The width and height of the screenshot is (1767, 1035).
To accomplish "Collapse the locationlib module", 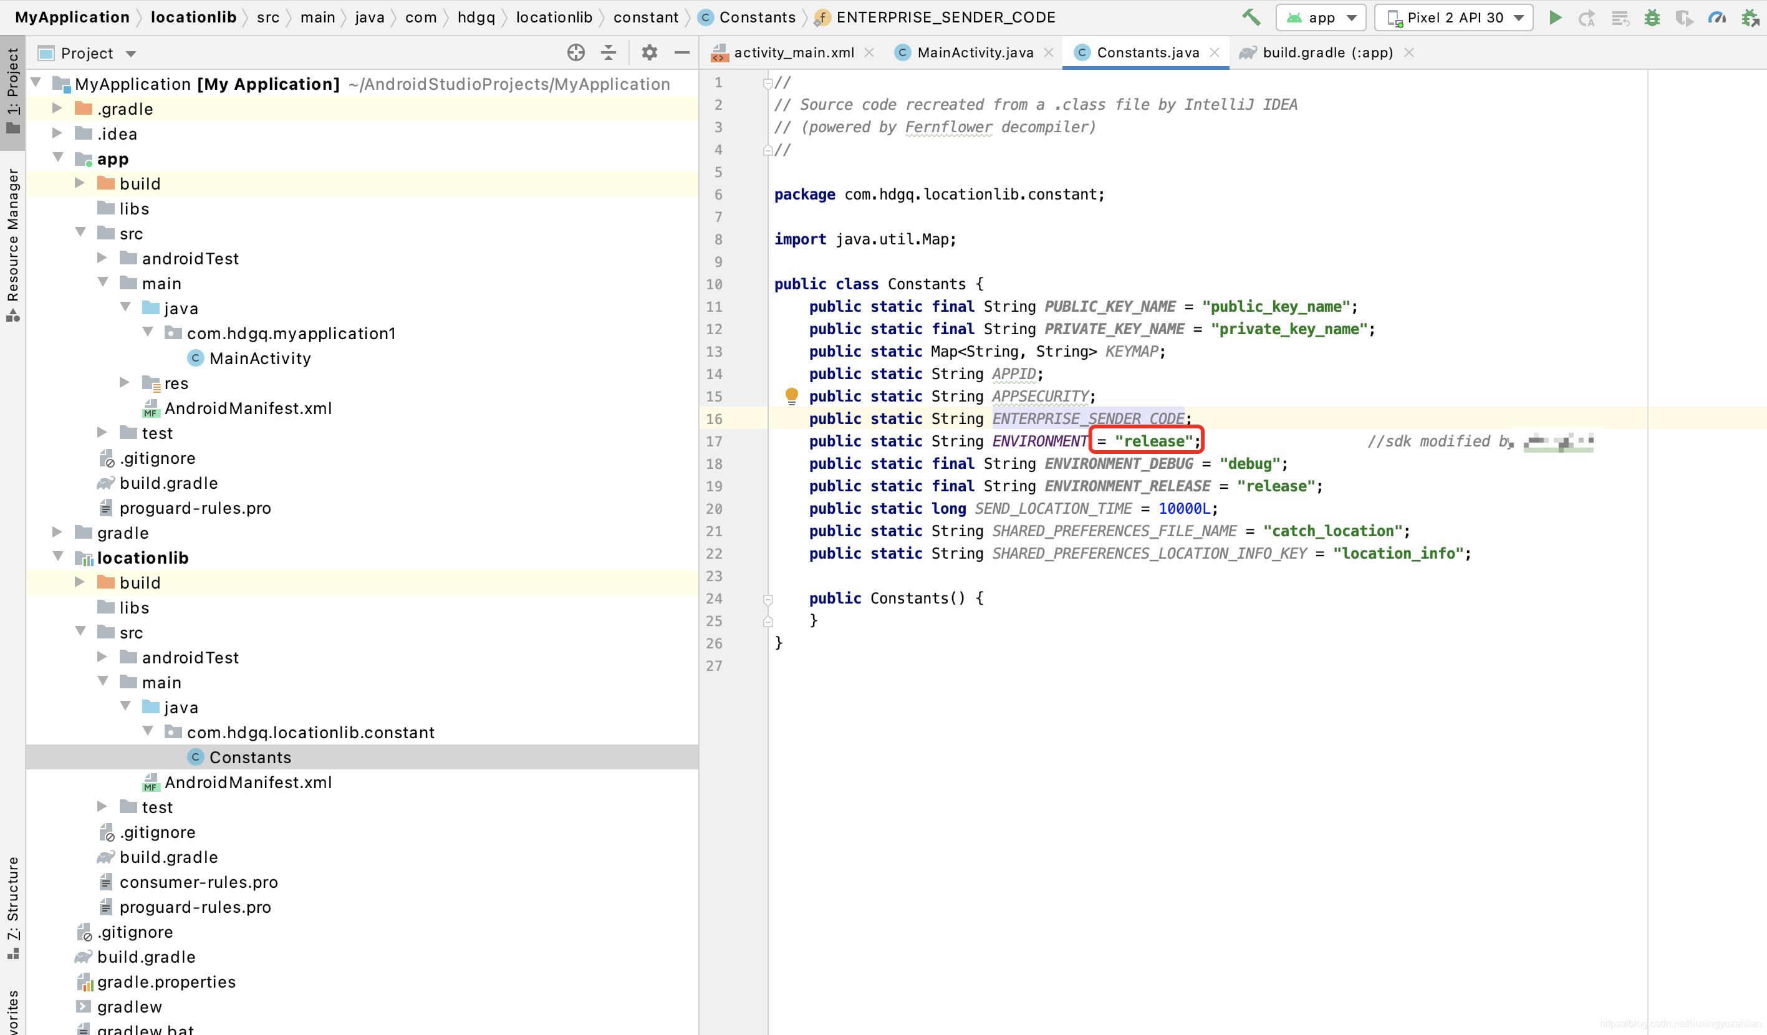I will (57, 557).
